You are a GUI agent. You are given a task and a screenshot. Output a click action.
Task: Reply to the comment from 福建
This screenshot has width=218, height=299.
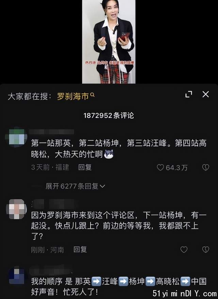tap(85, 168)
